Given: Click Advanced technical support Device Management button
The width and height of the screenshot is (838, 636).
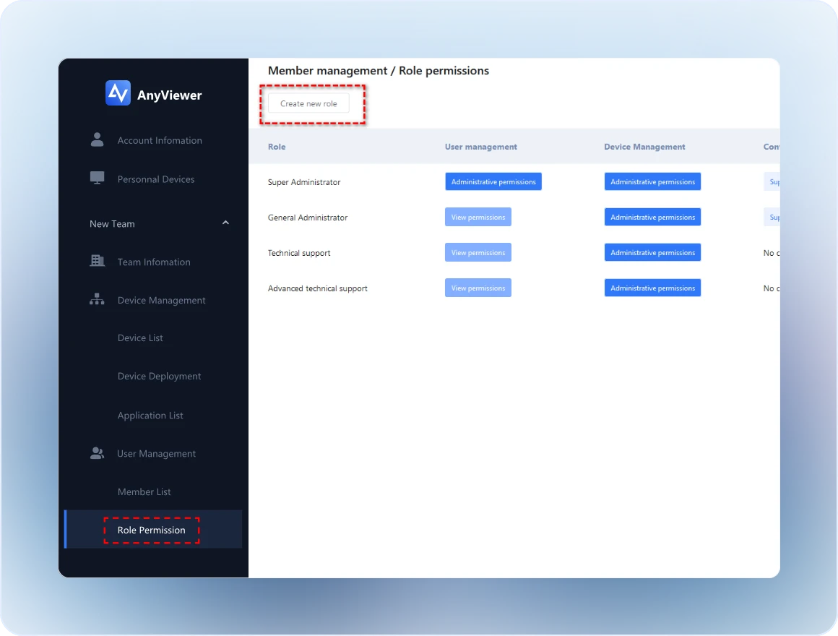Looking at the screenshot, I should (652, 288).
